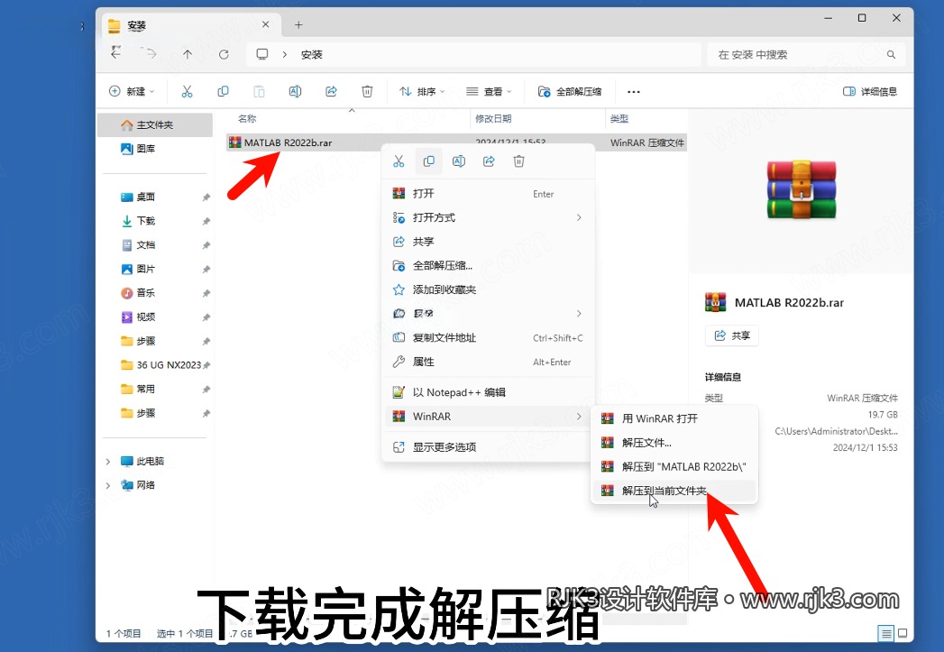Click the Rename icon in the context menu
This screenshot has width=944, height=652.
coord(459,161)
